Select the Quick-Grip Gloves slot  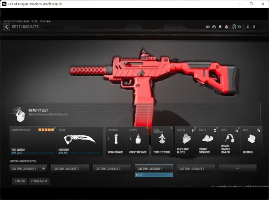(x=186, y=141)
